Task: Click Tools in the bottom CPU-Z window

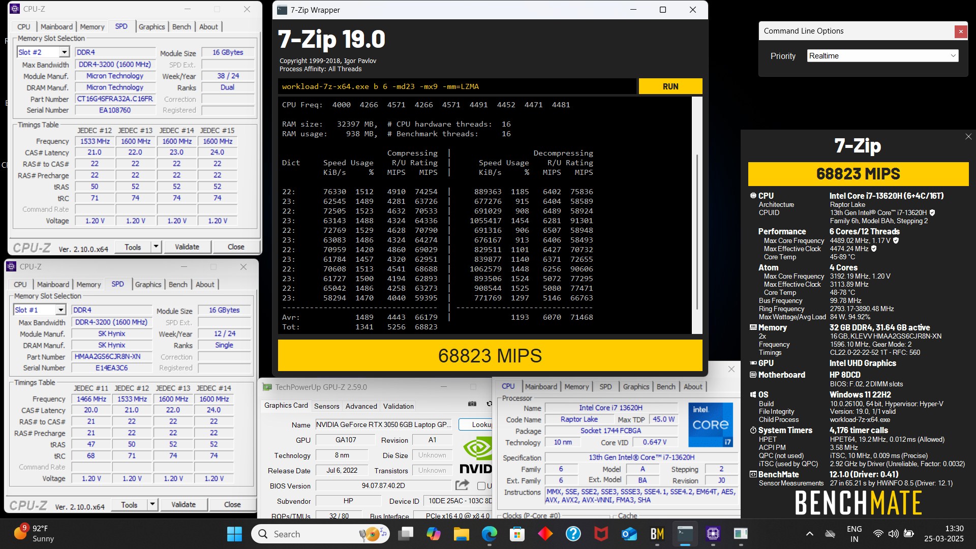Action: coord(129,504)
